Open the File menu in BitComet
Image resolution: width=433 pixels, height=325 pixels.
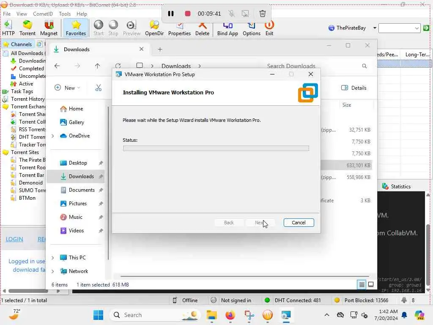pyautogui.click(x=7, y=14)
